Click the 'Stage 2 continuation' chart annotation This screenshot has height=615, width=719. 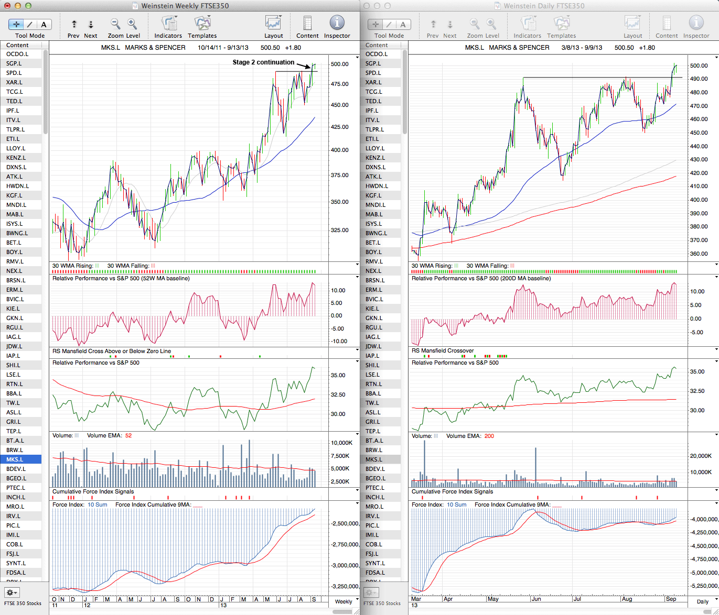(x=263, y=62)
